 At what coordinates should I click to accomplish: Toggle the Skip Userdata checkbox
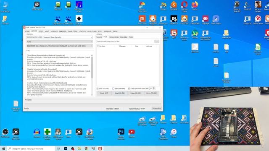[x=113, y=89]
